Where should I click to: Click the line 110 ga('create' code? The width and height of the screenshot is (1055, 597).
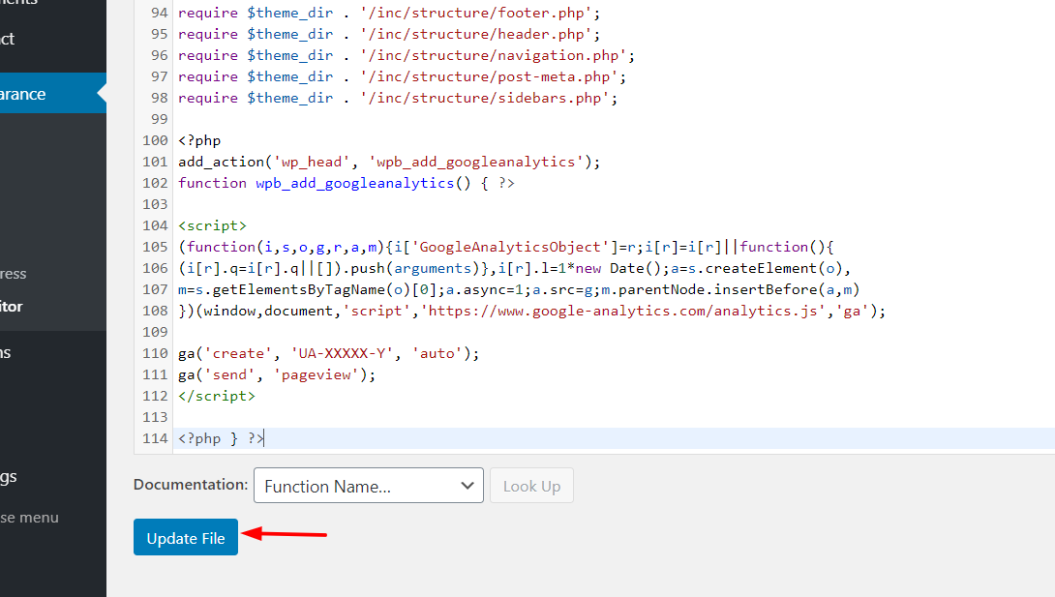[328, 353]
